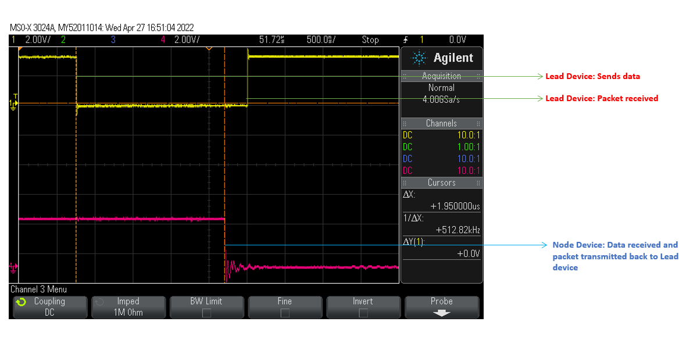Click the magenta channel 4 DC entry
Screen dimensions: 697x343
point(408,170)
